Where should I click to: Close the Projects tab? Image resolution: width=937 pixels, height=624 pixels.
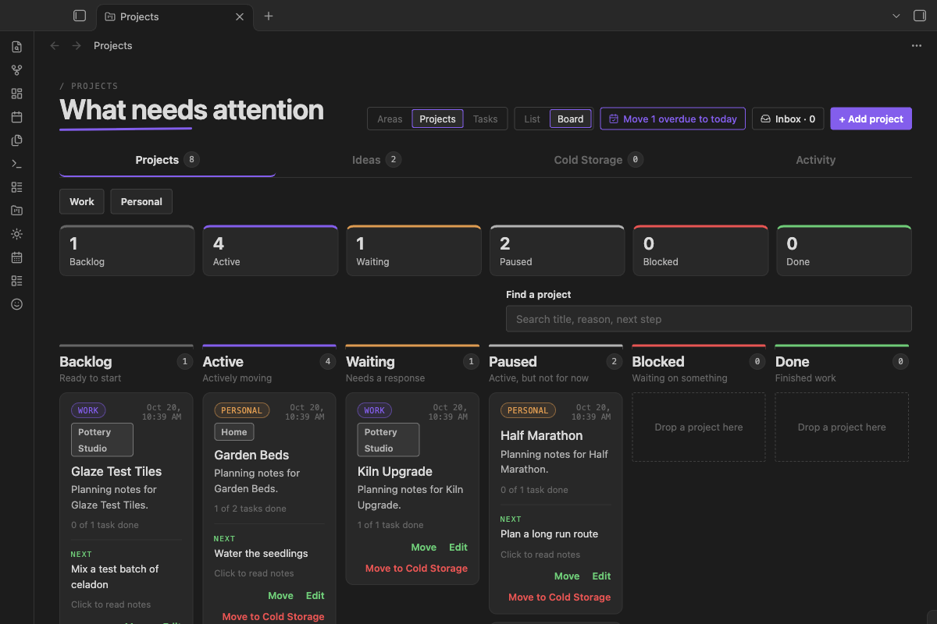[240, 16]
